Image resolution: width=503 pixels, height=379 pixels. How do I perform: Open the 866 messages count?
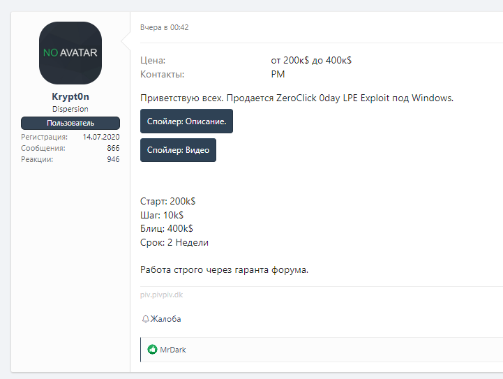pyautogui.click(x=113, y=148)
